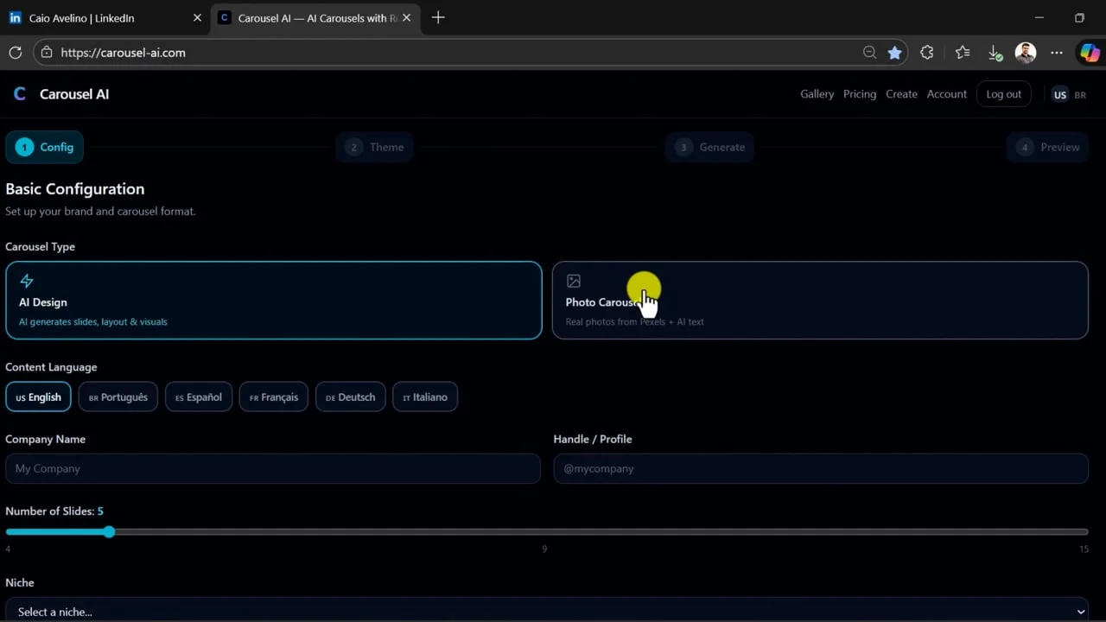Image resolution: width=1106 pixels, height=622 pixels.
Task: Open the browser profile avatar
Action: coord(1026,53)
